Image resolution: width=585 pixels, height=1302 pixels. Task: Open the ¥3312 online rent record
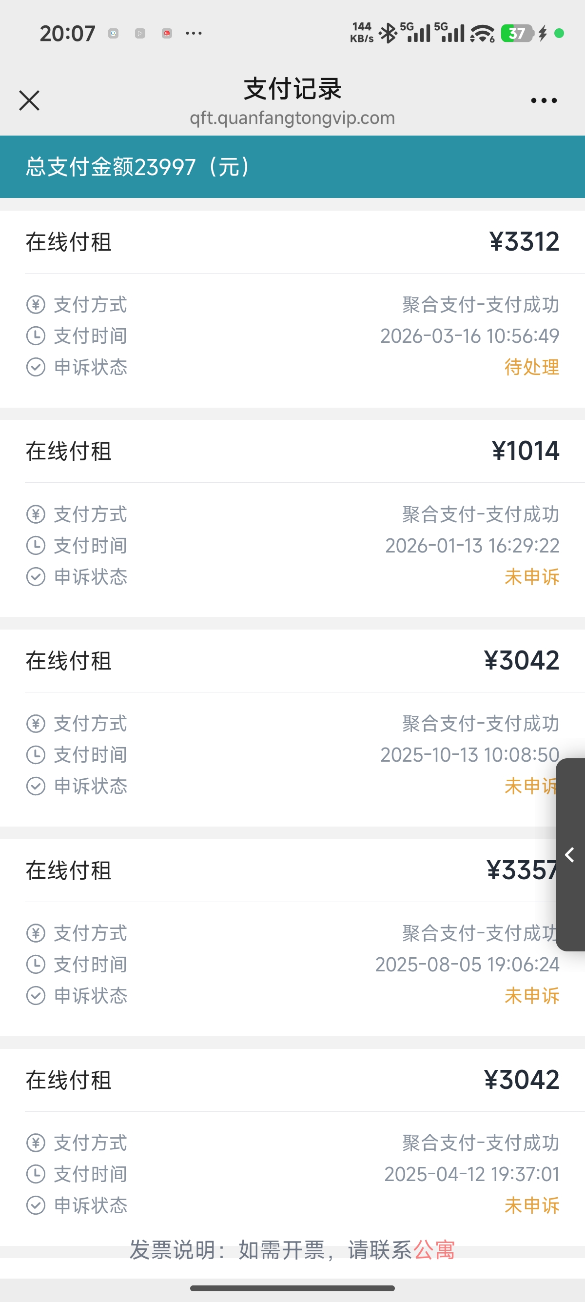pos(292,241)
